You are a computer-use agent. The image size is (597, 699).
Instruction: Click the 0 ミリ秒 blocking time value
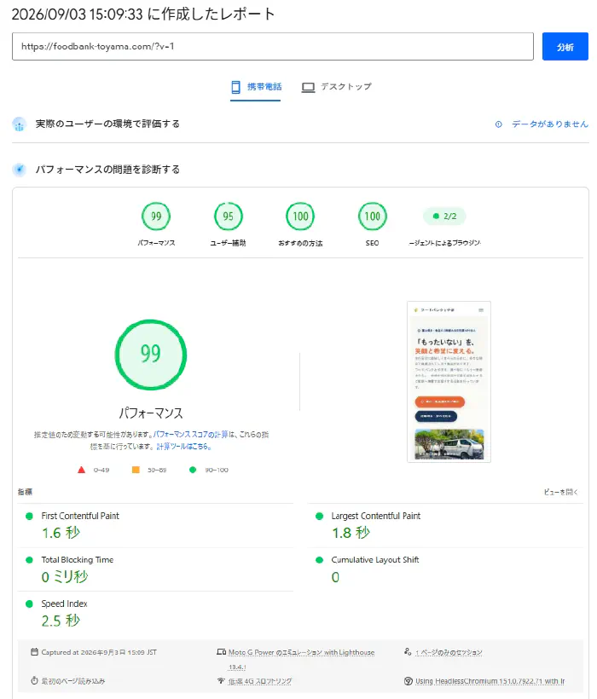tap(65, 577)
